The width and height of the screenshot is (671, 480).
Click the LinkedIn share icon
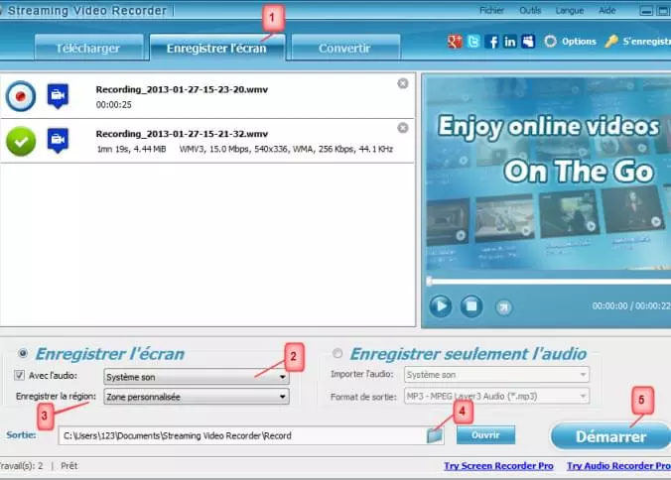tap(510, 42)
